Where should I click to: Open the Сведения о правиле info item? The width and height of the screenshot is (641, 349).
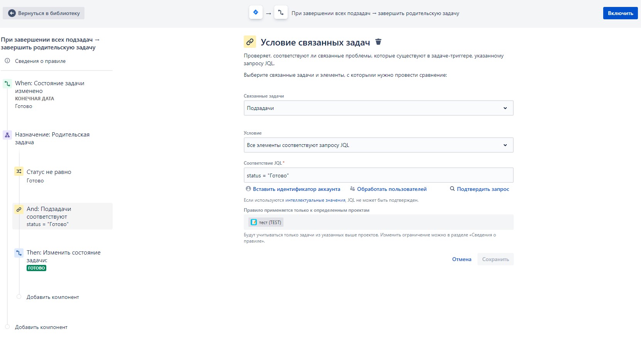pyautogui.click(x=40, y=61)
